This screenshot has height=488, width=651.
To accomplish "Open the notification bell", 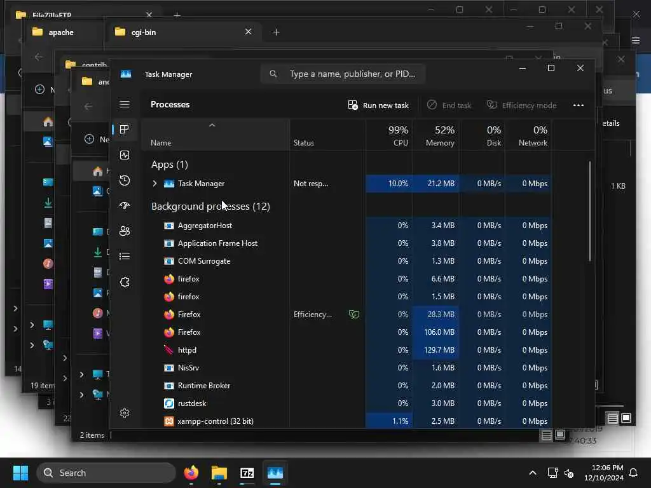I will [634, 473].
